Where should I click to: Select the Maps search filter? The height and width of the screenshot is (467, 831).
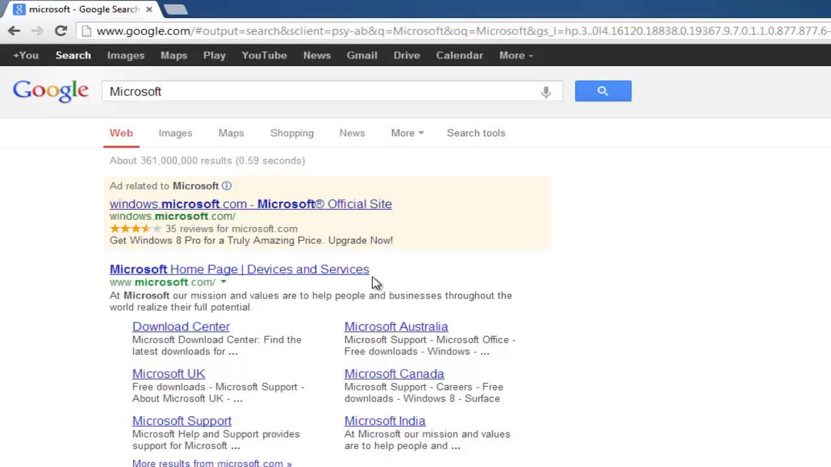[x=231, y=133]
